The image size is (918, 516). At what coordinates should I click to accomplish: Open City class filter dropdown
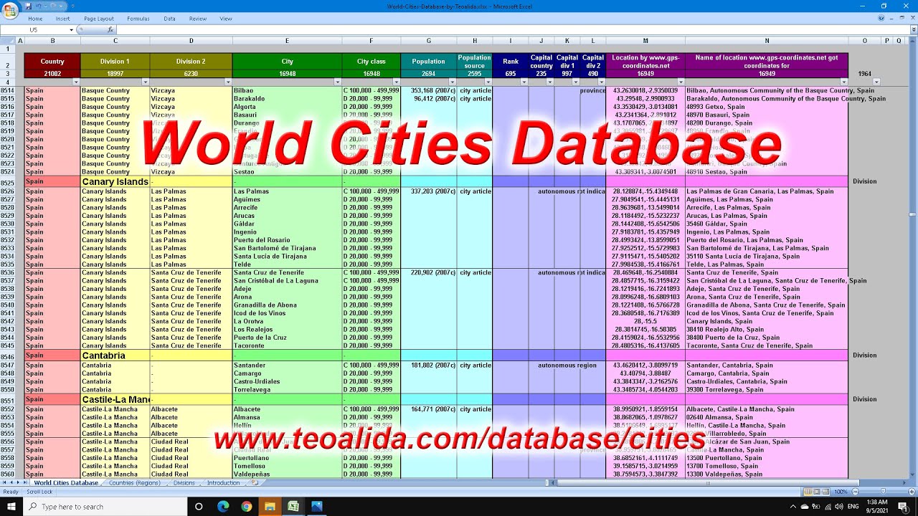pos(396,82)
